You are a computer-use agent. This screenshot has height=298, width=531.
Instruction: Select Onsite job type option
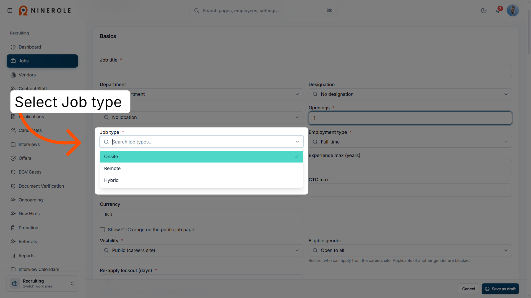tap(201, 157)
